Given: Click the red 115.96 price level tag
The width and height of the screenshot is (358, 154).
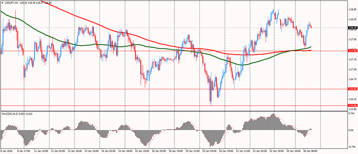Looking at the screenshot, I should [352, 105].
